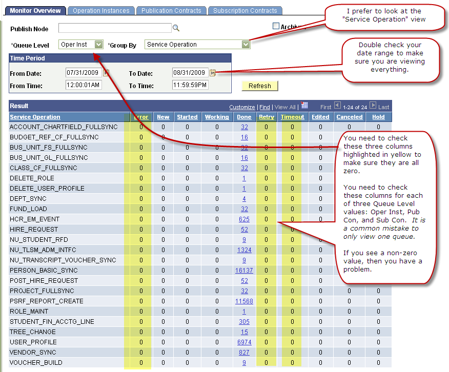This screenshot has height=372, width=449.
Task: Switch to the Operation Instances tab
Action: click(101, 11)
